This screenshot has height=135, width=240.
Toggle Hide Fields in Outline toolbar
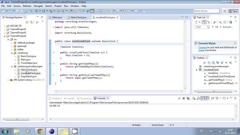(217, 63)
